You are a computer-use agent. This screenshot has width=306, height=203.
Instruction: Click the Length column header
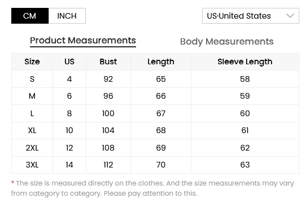[x=161, y=61]
